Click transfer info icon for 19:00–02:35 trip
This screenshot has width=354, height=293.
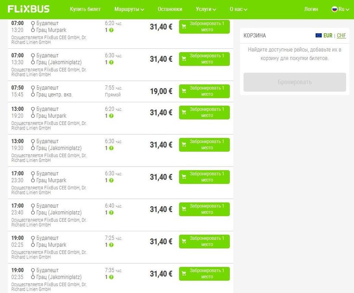coord(111,277)
